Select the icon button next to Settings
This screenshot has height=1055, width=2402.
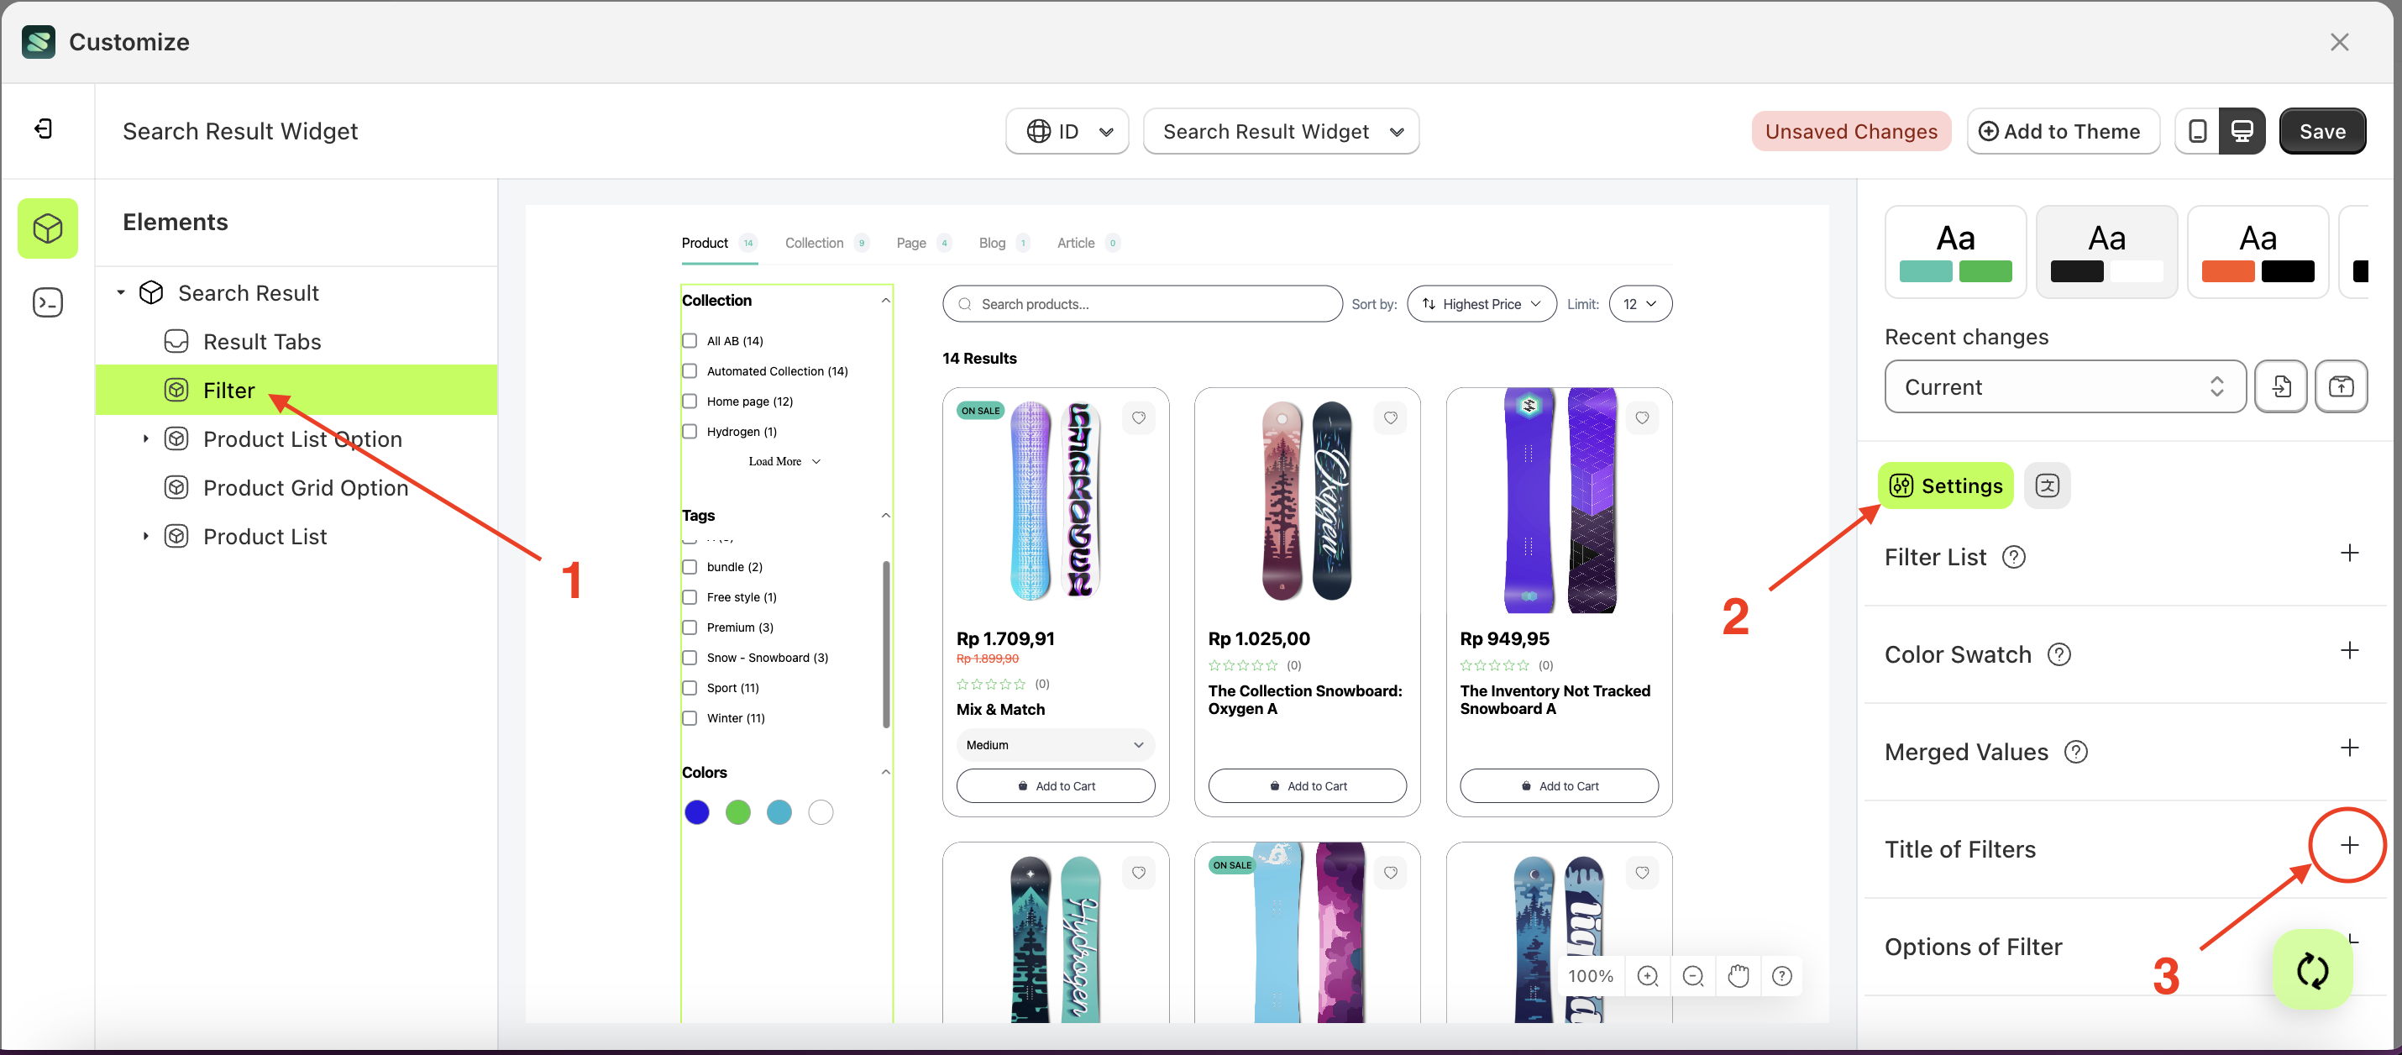(2048, 485)
